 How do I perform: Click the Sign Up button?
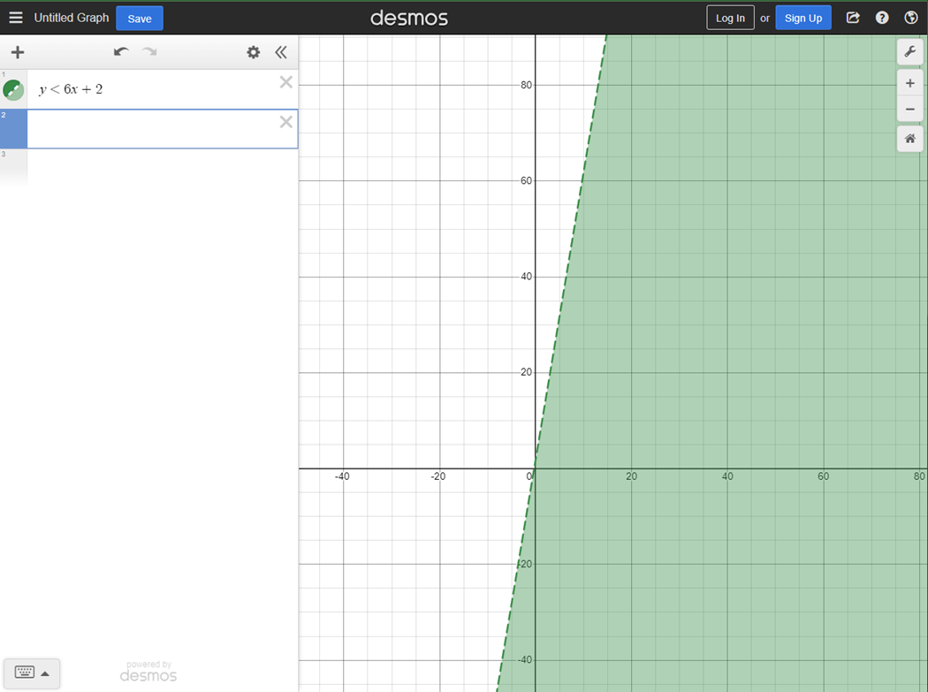pos(803,18)
